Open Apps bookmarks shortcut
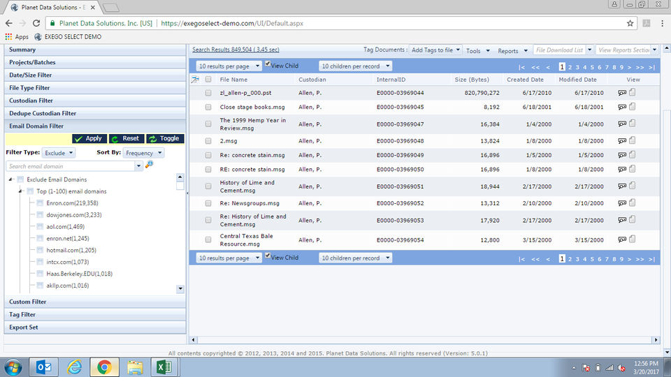The height and width of the screenshot is (377, 671). 17,37
